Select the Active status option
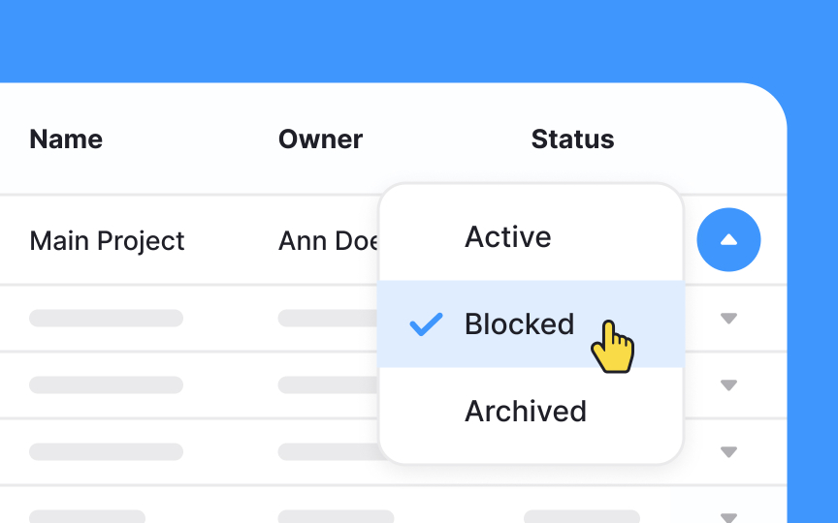838x523 pixels. [x=507, y=237]
